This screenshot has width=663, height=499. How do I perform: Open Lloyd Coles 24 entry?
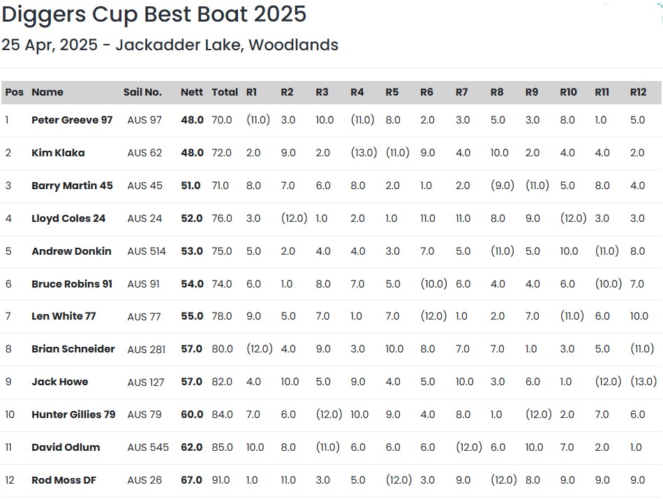[68, 218]
